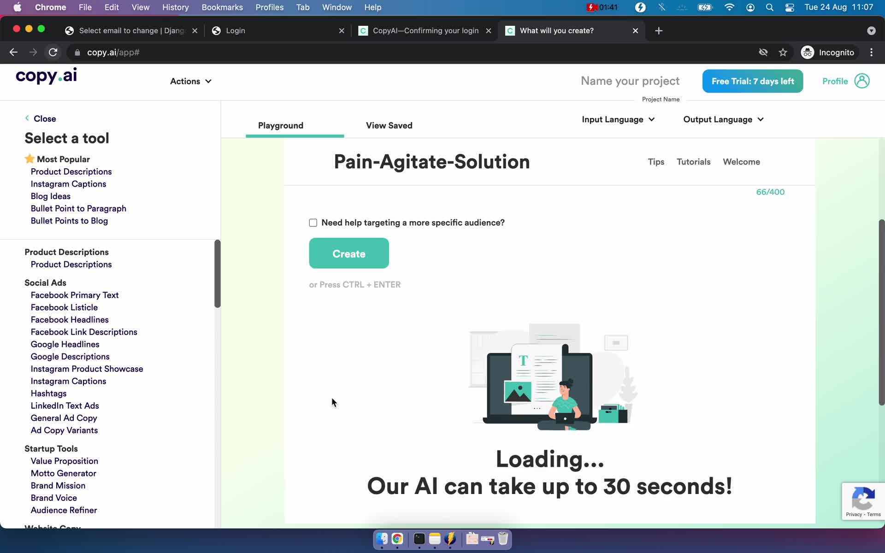The width and height of the screenshot is (885, 553).
Task: Select Bullet Points to Blog tool
Action: pos(69,221)
